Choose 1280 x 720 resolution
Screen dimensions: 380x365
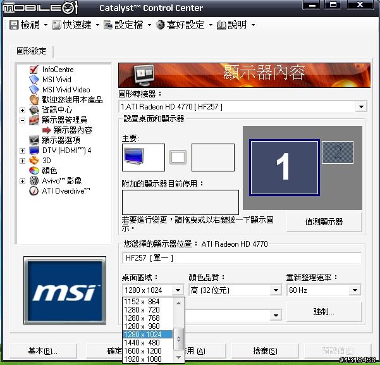(x=148, y=310)
